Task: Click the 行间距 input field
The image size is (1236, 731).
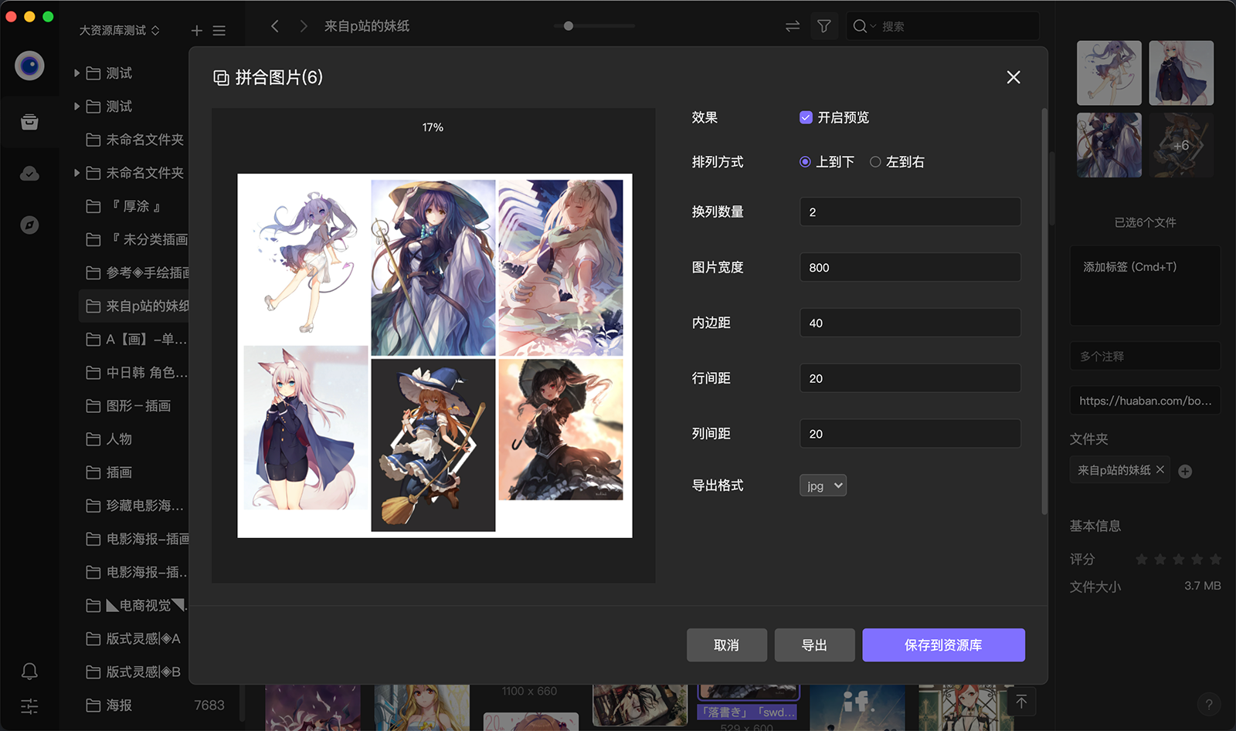Action: click(910, 378)
